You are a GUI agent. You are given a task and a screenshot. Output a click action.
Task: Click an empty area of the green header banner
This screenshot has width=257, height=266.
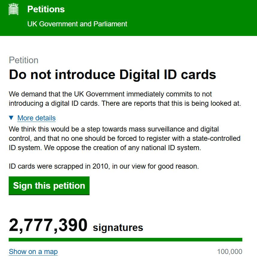pyautogui.click(x=192, y=18)
